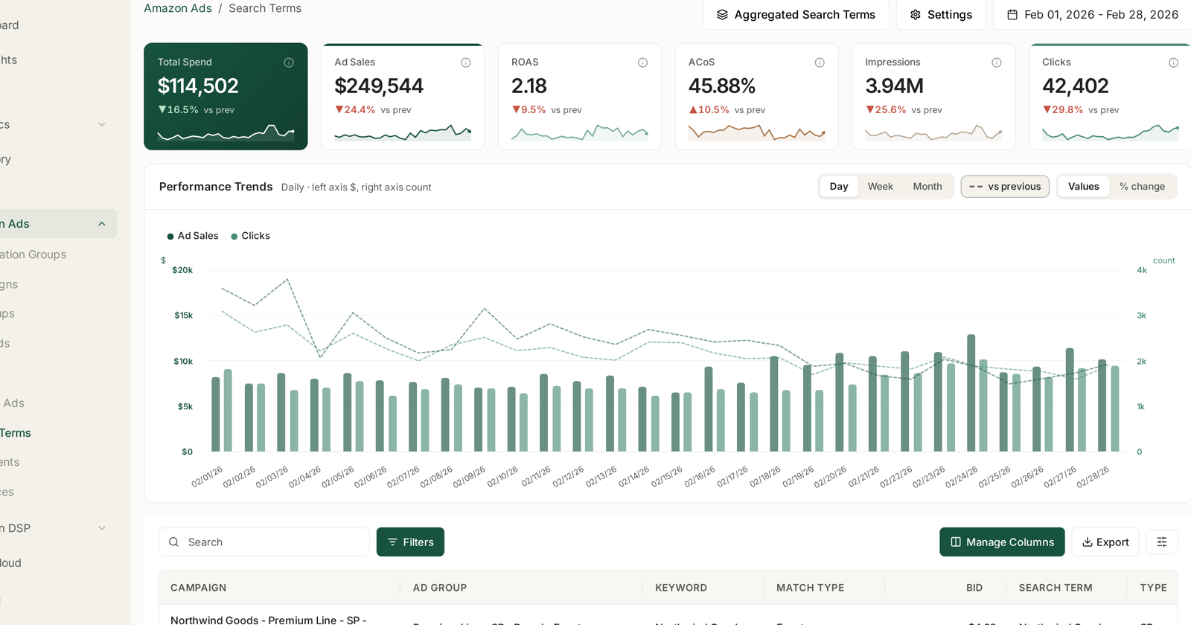Click the info icon on ROAS card
This screenshot has height=625, width=1191.
click(642, 62)
